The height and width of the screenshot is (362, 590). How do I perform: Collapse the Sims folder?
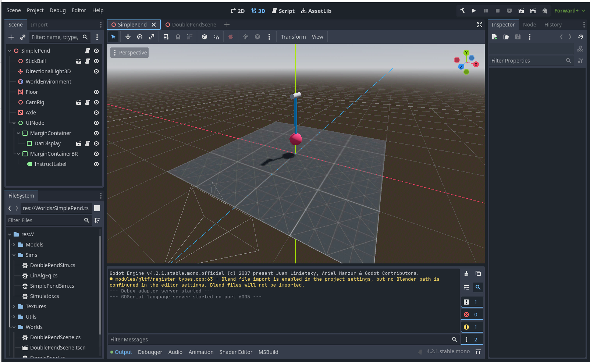pos(14,255)
